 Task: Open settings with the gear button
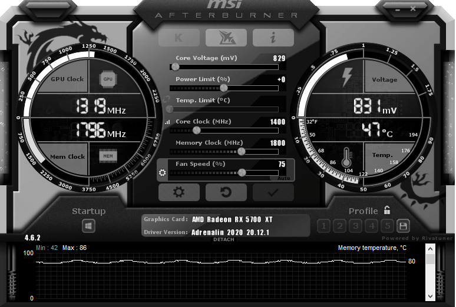click(x=179, y=192)
